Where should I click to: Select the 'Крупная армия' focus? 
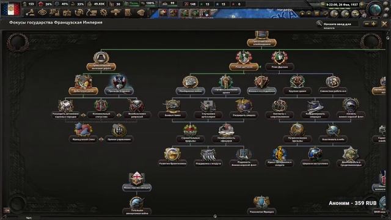tap(298, 84)
